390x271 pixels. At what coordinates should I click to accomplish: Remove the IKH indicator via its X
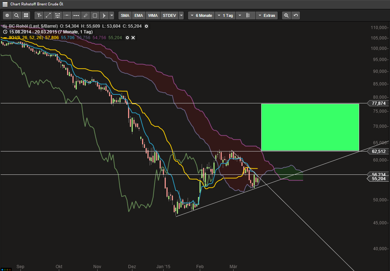click(133, 38)
